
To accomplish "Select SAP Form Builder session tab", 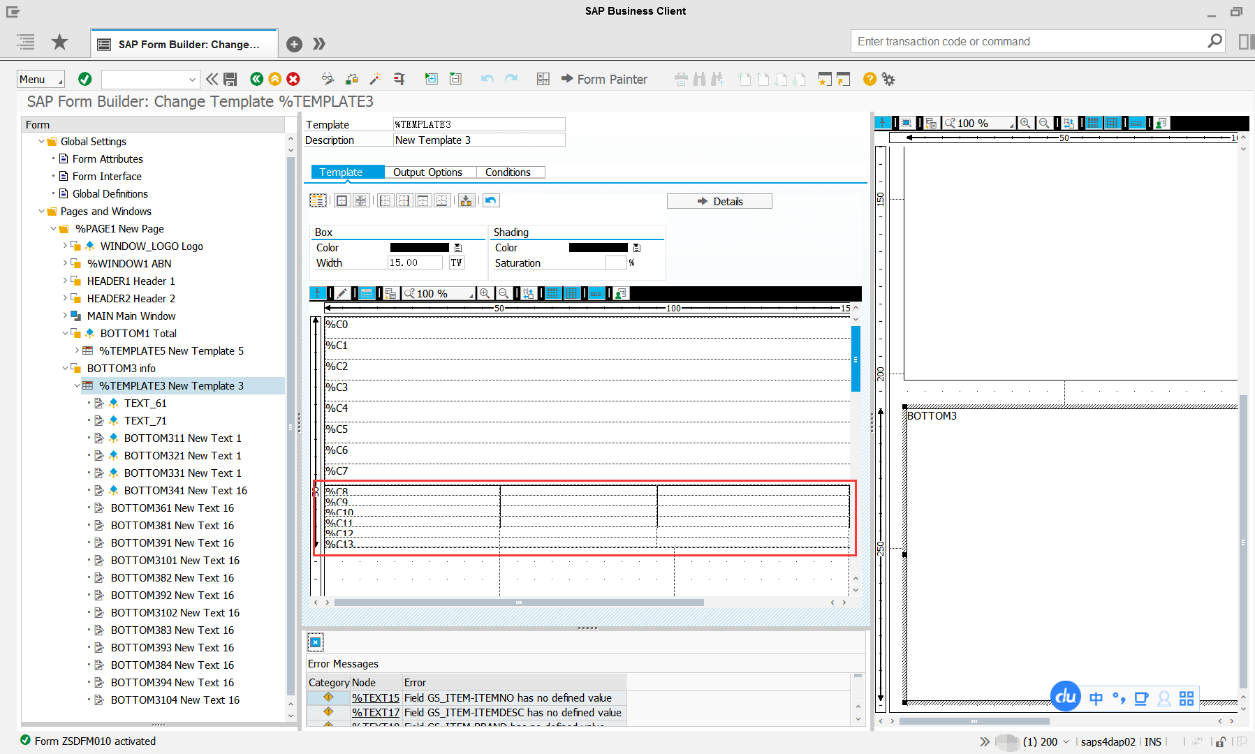I will 184,44.
